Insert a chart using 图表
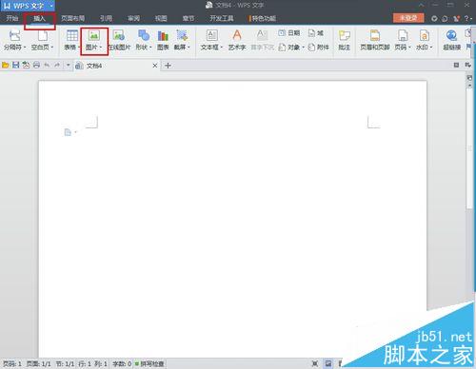 tap(163, 40)
